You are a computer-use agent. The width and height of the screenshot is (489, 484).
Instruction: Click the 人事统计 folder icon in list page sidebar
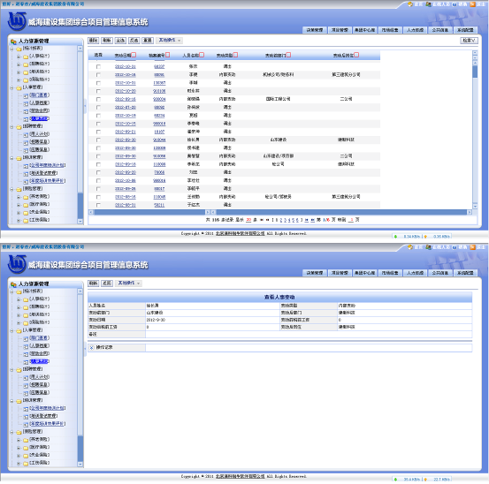click(26, 57)
